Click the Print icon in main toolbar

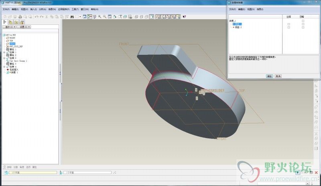pos(20,17)
